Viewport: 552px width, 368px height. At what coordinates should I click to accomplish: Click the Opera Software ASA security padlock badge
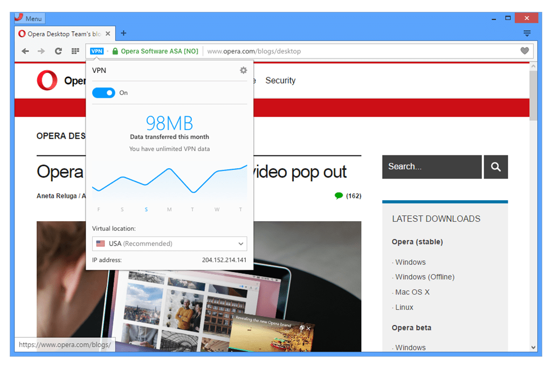[115, 51]
